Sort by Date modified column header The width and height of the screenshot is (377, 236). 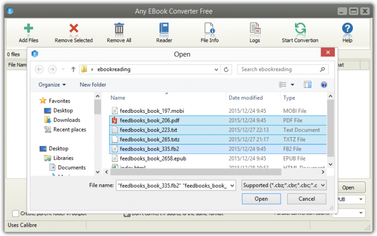tap(246, 98)
